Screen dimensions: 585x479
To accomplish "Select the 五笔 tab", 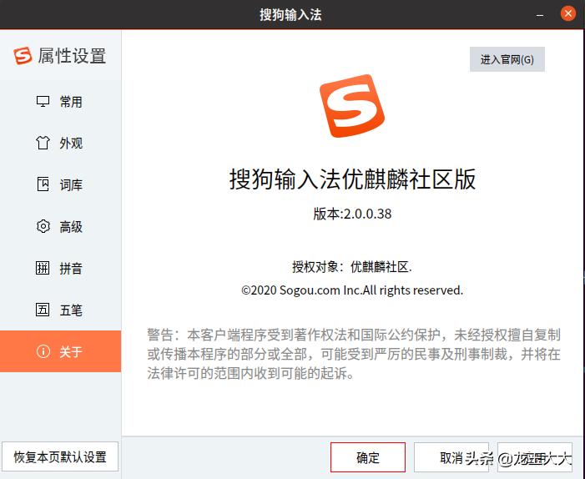I will tap(60, 310).
